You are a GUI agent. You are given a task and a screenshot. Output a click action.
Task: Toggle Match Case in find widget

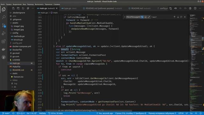[x=142, y=17]
